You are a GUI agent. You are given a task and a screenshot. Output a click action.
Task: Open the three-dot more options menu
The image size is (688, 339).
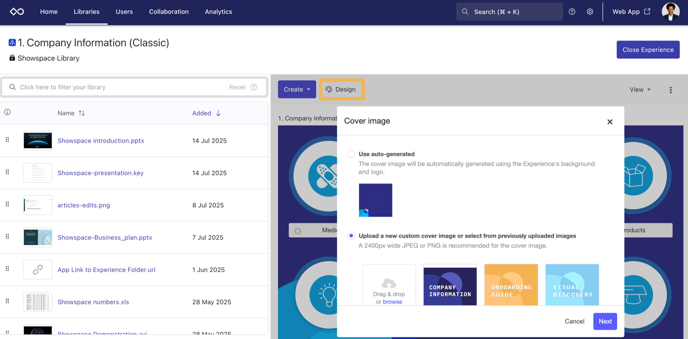point(670,90)
